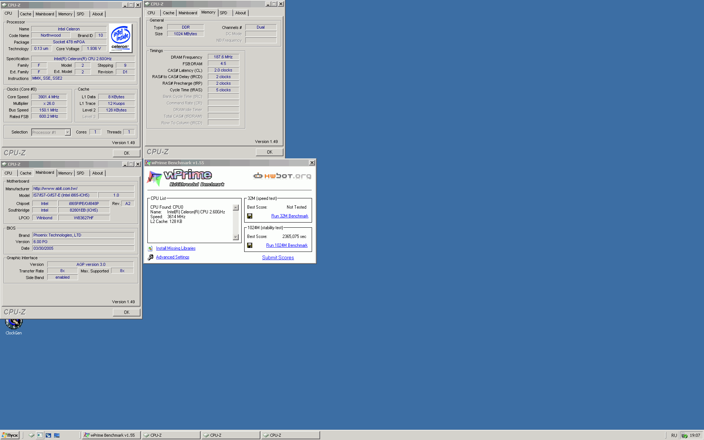Open the Processor #1 selection dropdown
Viewport: 704px width, 440px height.
[x=67, y=132]
